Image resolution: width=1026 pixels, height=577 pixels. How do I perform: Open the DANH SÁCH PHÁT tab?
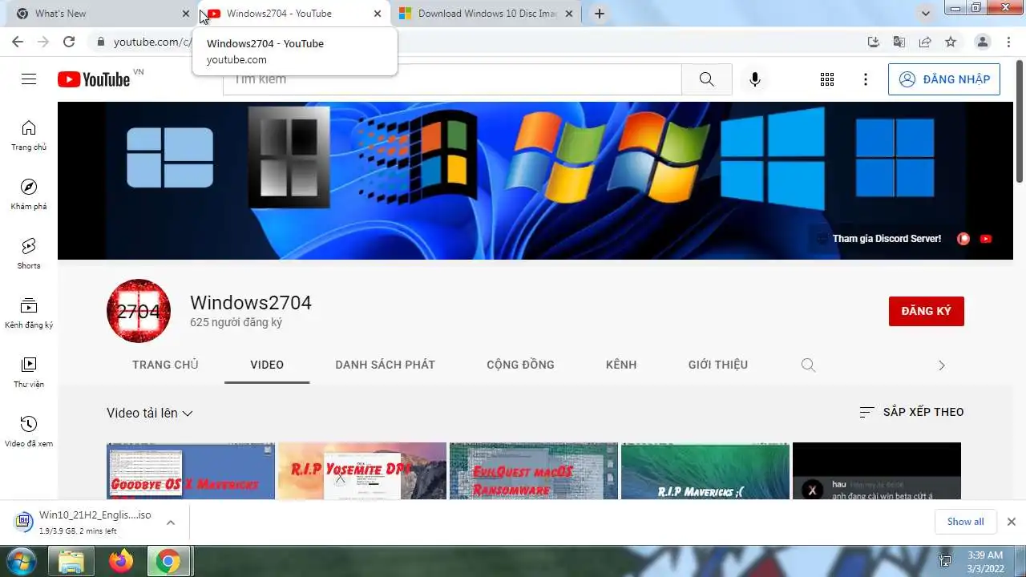pyautogui.click(x=385, y=365)
